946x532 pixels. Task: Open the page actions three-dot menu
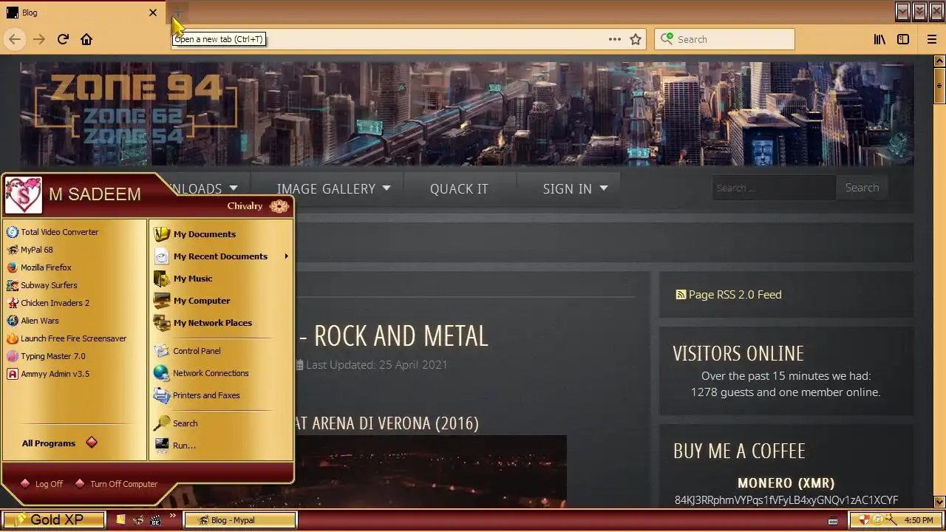tap(615, 39)
